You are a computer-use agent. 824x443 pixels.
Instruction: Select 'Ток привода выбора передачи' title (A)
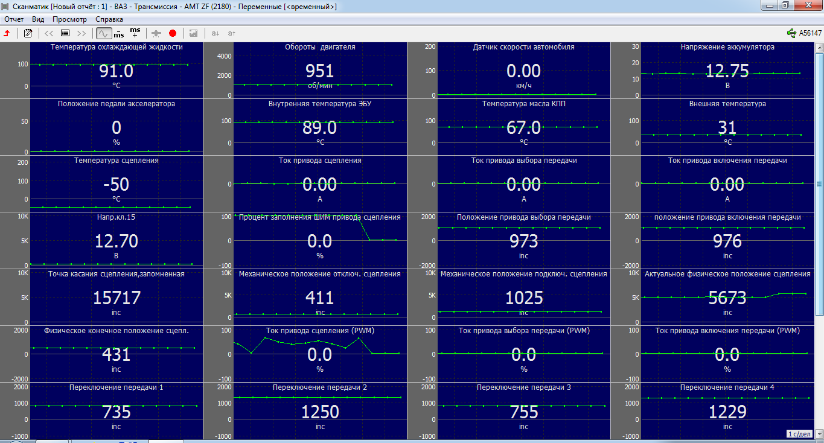pos(524,161)
